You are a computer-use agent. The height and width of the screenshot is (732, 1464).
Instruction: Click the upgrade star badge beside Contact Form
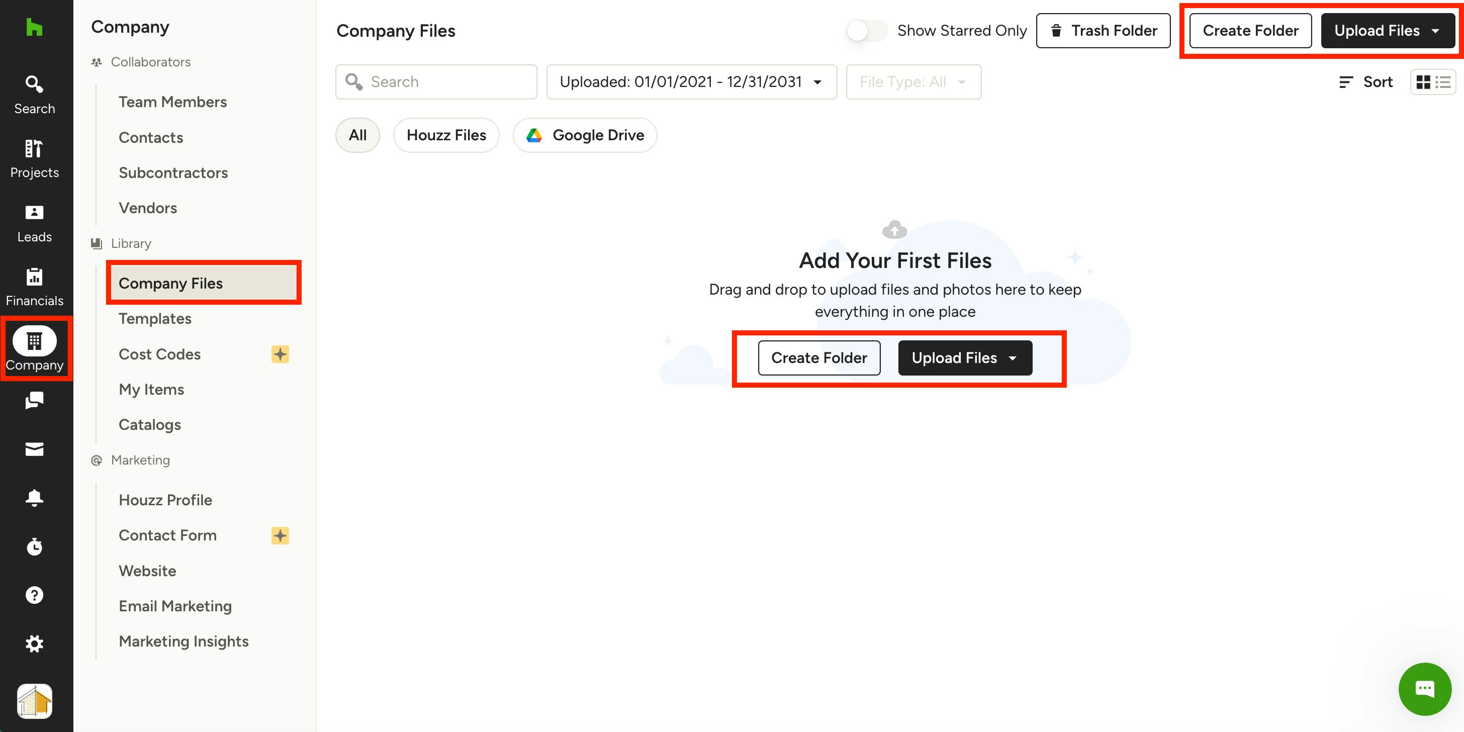280,535
